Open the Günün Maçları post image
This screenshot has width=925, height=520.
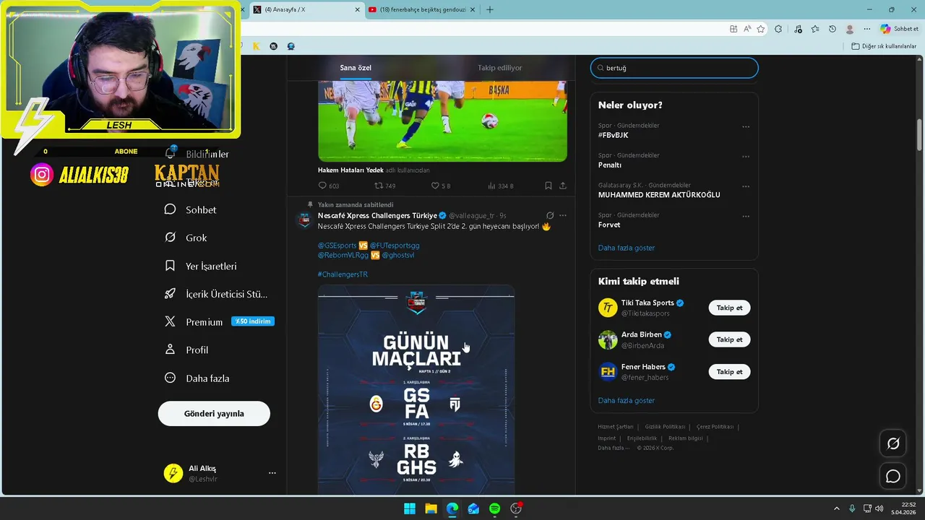point(416,390)
